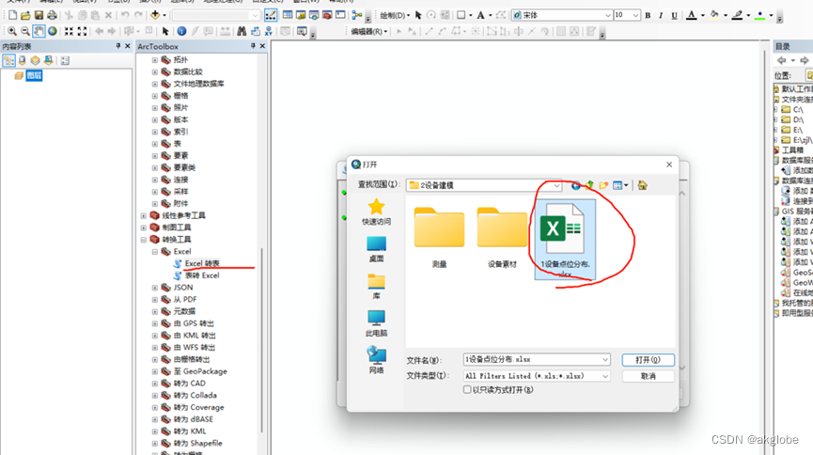Go up one level in Open dialog

(x=590, y=185)
